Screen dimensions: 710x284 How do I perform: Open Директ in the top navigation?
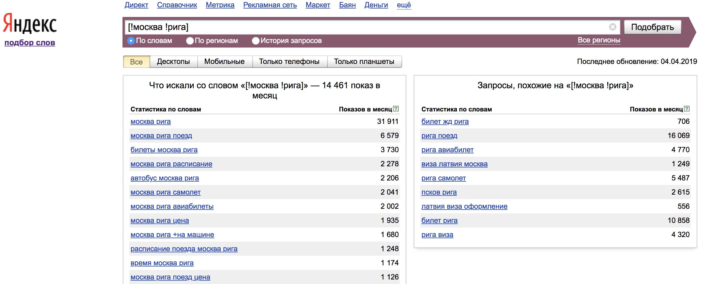(136, 5)
